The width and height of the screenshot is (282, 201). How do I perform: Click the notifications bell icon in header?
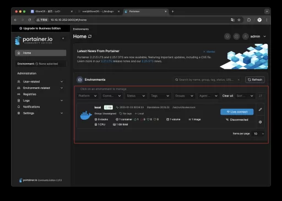227,36
